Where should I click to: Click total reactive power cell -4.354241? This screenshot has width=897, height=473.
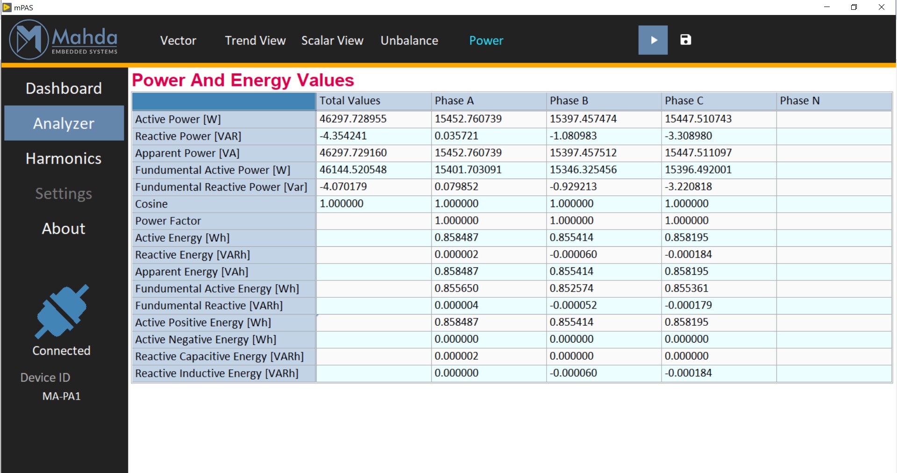coord(373,136)
